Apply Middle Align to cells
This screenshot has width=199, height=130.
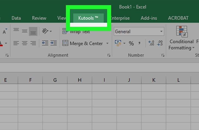[25, 31]
